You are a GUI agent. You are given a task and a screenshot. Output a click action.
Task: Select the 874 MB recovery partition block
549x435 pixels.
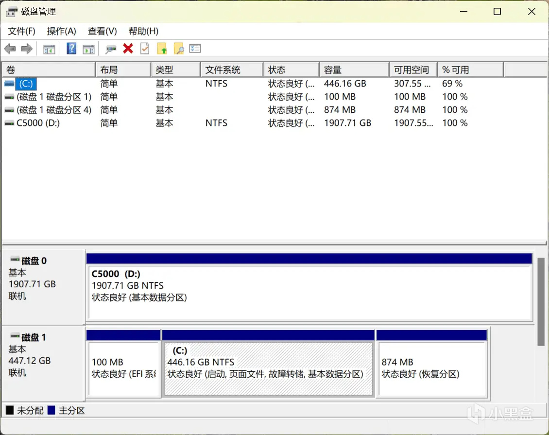(x=432, y=368)
